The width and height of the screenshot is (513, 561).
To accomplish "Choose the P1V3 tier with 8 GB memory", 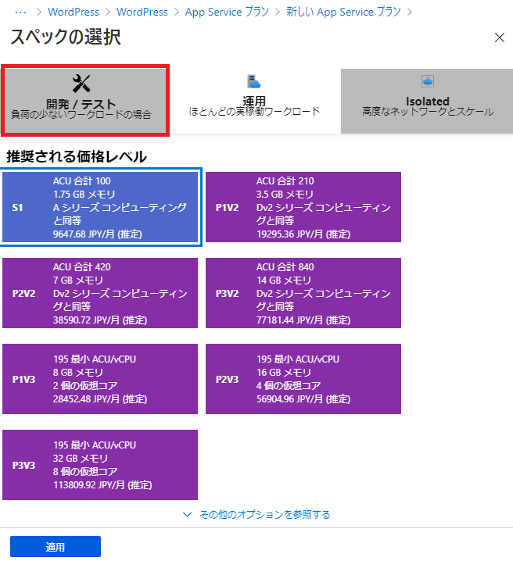I will pos(100,379).
